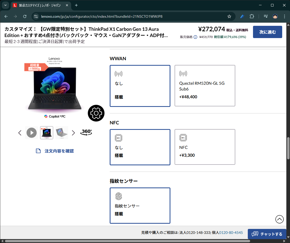Viewport: 290px width, 243px height.
Task: Select the angled gray laptop thumbnail
Action: (x=62, y=133)
